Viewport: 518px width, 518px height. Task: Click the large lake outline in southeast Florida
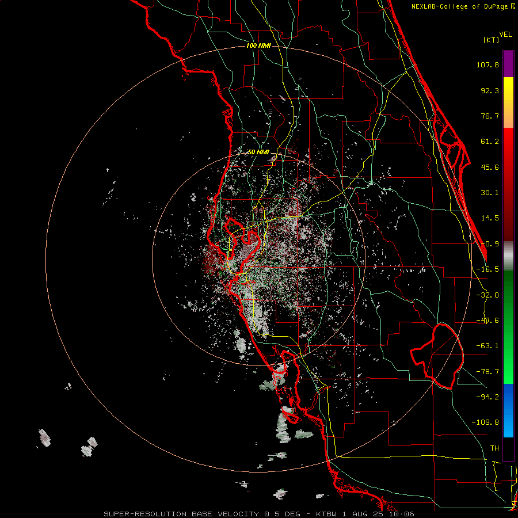tap(437, 357)
